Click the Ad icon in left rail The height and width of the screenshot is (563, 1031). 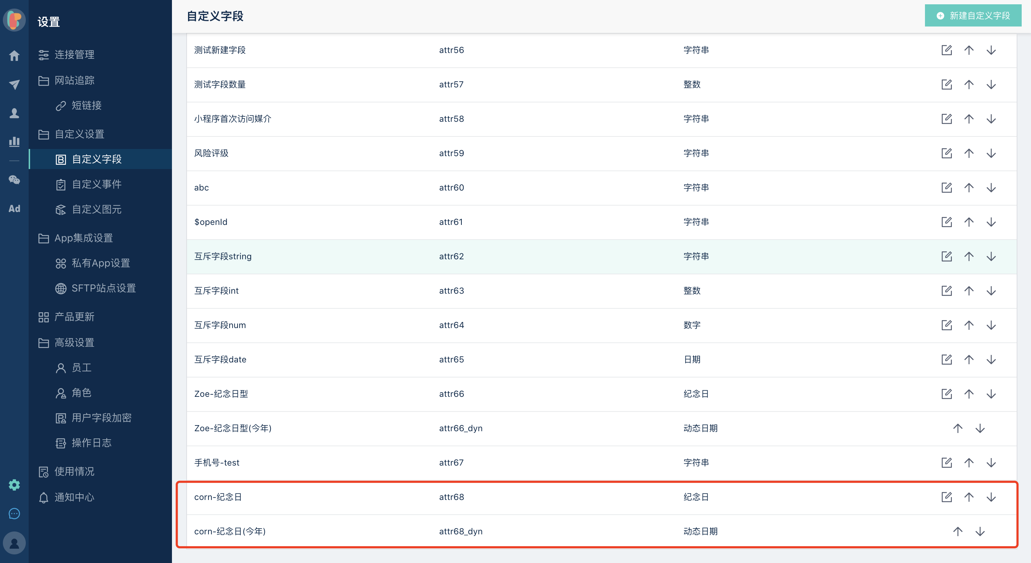click(14, 208)
